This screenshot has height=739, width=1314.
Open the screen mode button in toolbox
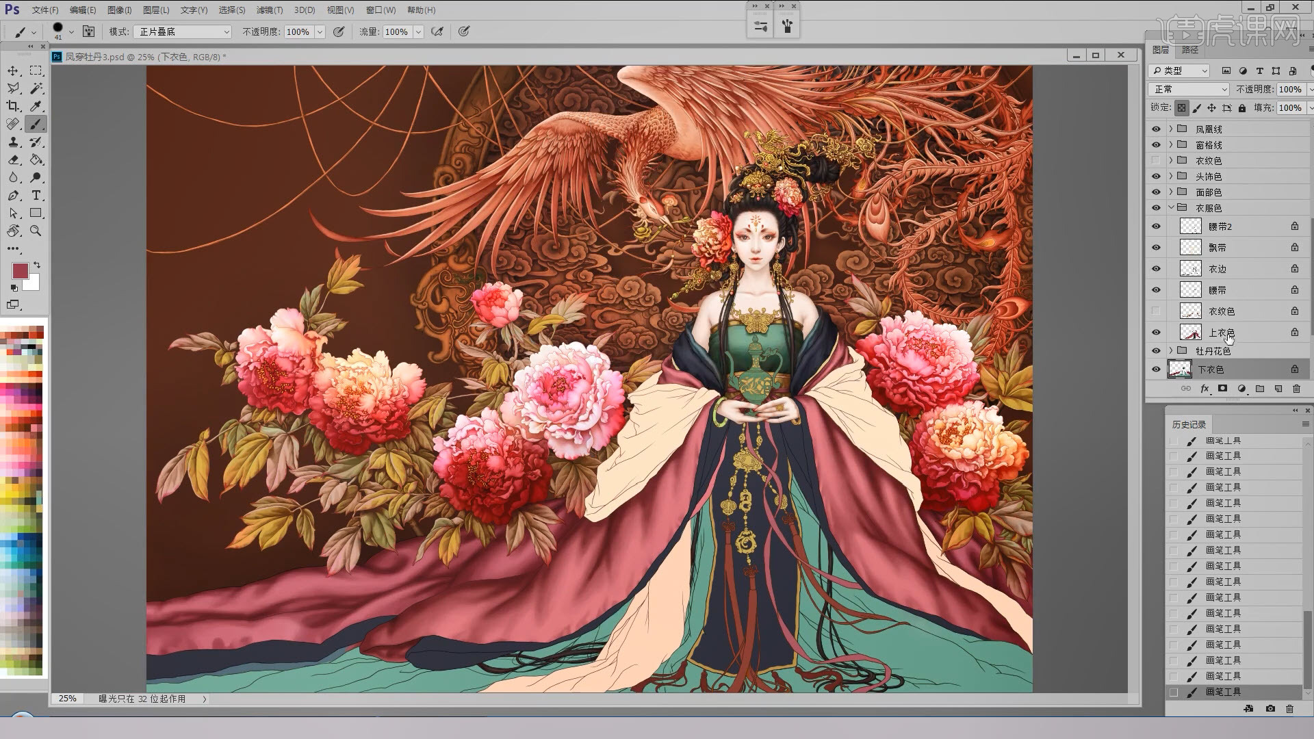pyautogui.click(x=13, y=304)
